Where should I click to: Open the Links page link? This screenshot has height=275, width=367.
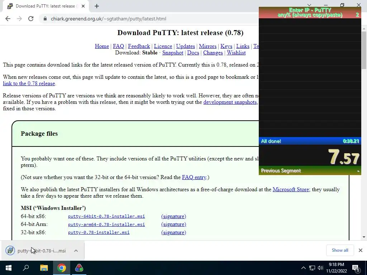point(243,46)
